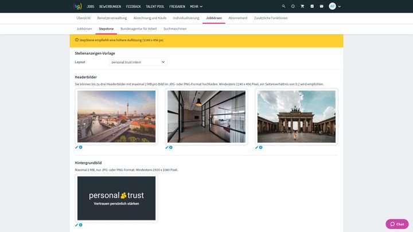Select the Stepstone sub-tab
The image size is (413, 232).
pos(106,29)
